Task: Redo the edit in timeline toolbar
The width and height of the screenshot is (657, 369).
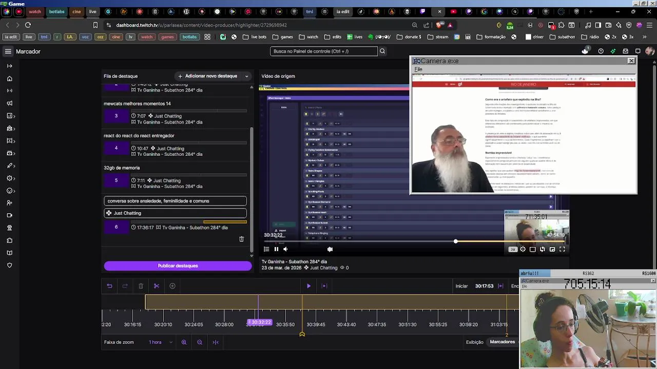Action: (x=125, y=286)
